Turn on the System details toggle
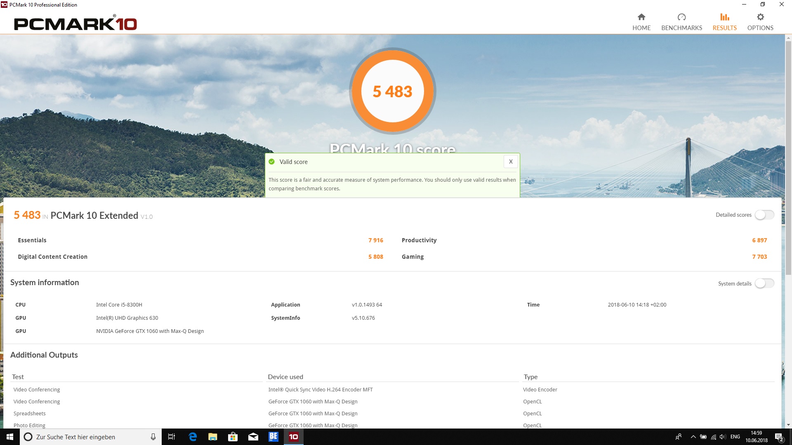This screenshot has height=445, width=792. coord(764,283)
